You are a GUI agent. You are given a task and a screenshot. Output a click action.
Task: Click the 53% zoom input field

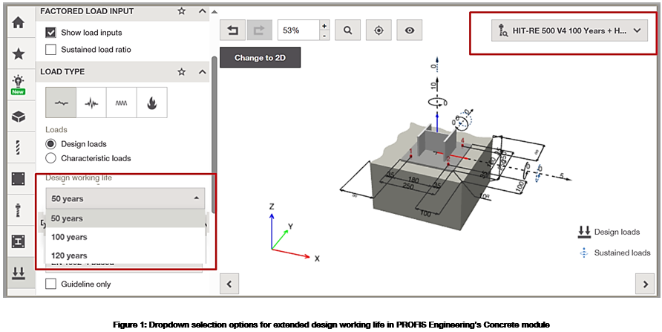point(298,30)
